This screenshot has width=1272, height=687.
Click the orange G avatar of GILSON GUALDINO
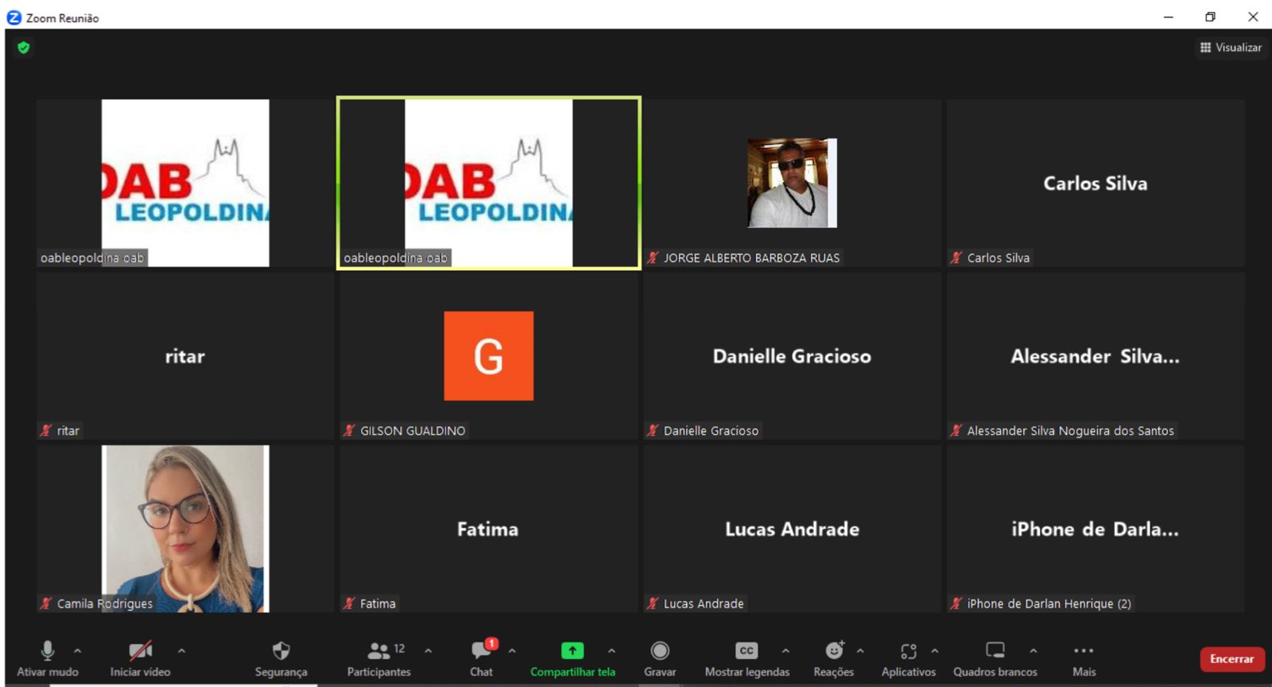[489, 355]
